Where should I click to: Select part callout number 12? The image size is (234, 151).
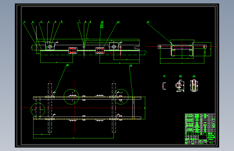tap(102, 27)
